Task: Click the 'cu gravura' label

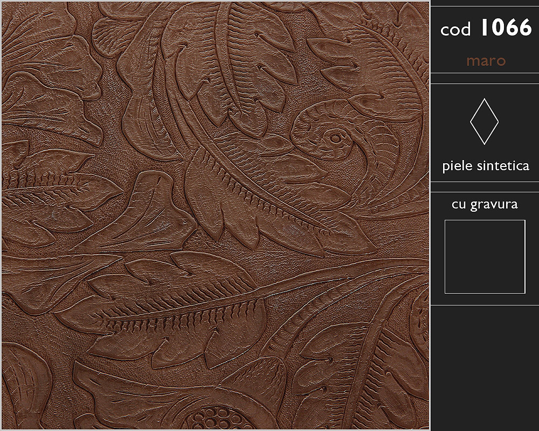Action: tap(485, 204)
